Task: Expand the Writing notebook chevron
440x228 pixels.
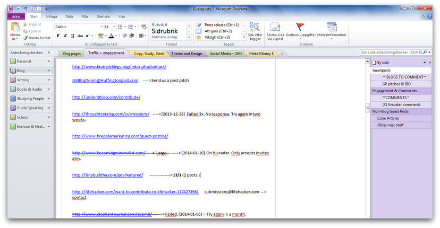Action: point(49,80)
